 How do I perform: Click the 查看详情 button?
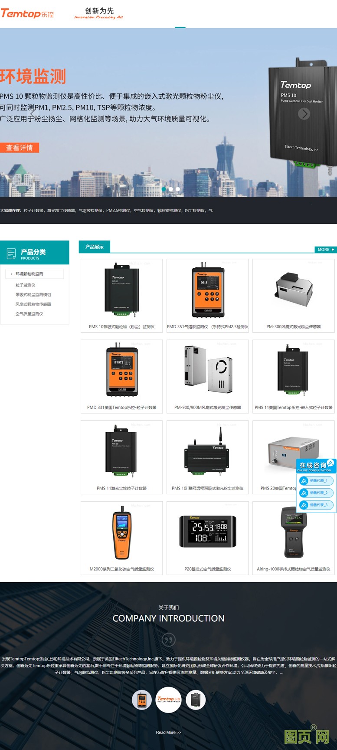(x=20, y=148)
